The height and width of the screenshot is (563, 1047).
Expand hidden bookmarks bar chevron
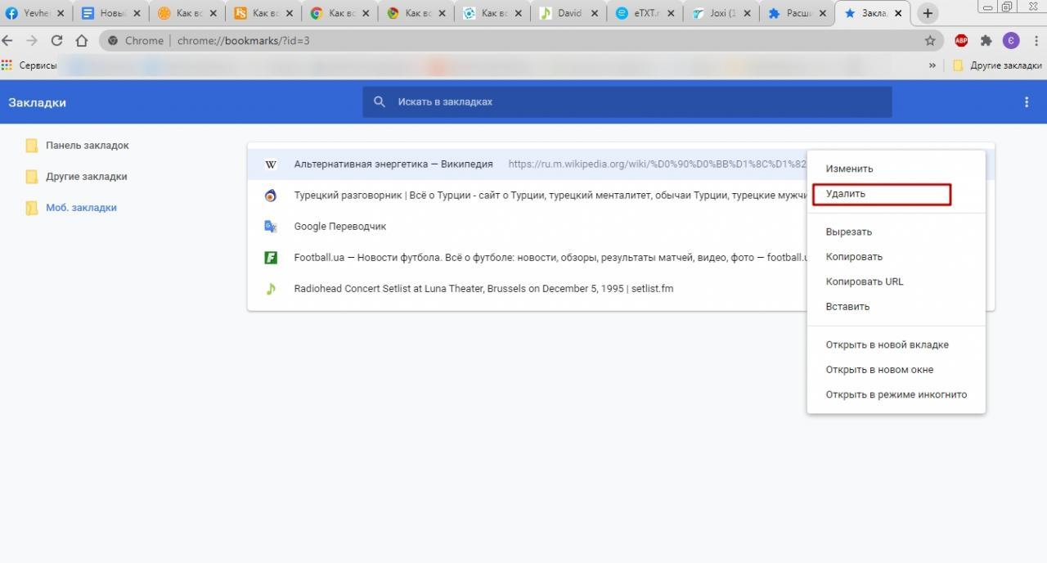tap(932, 65)
